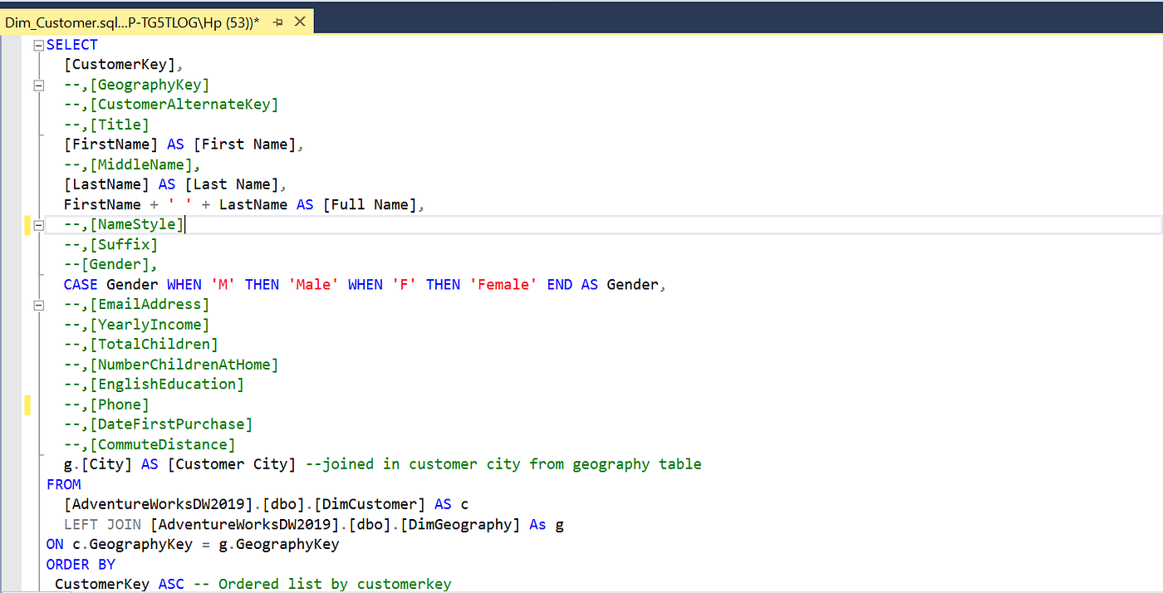Collapse the EmailAddress commented columns block
The width and height of the screenshot is (1163, 593).
pyautogui.click(x=38, y=304)
